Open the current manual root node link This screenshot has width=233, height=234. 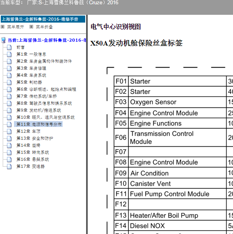coord(47,40)
